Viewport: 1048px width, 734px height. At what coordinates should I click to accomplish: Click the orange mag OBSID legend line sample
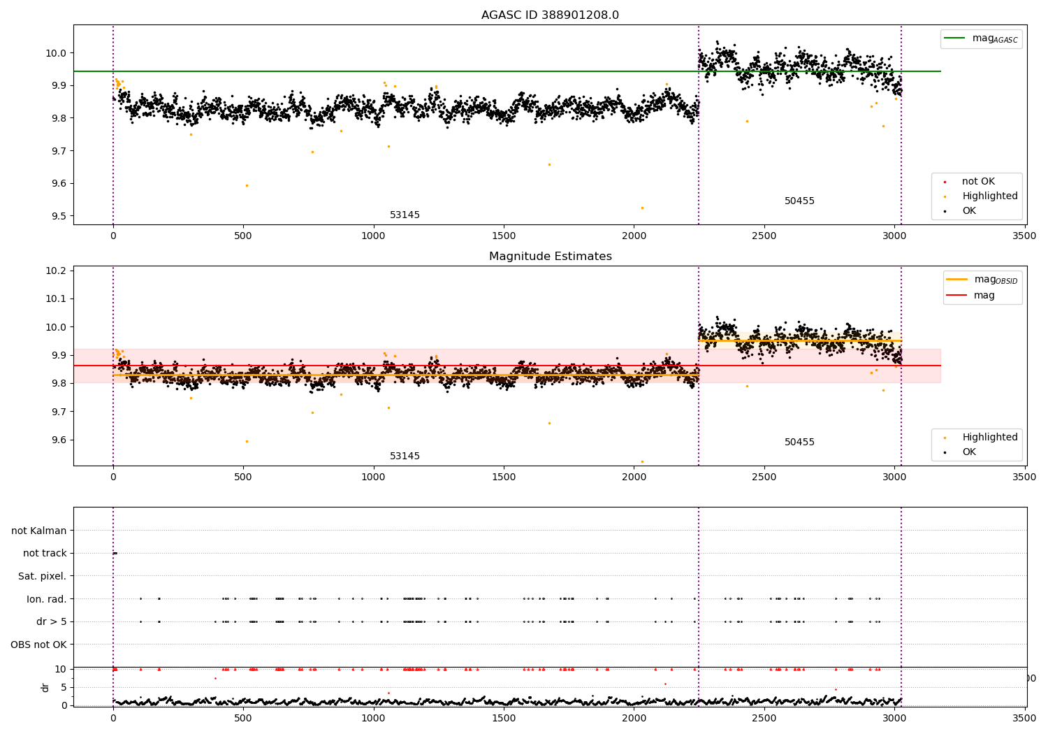tap(956, 280)
